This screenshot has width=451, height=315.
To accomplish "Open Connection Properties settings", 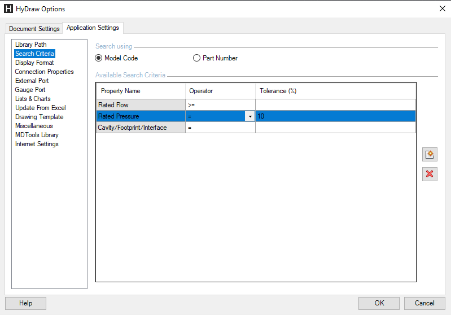I will pos(44,72).
